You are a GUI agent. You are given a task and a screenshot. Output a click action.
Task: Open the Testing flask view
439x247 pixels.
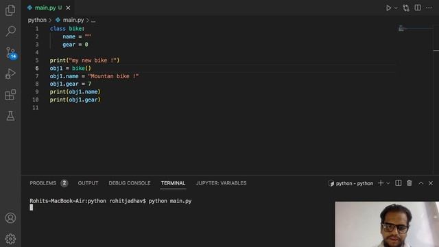[10, 116]
